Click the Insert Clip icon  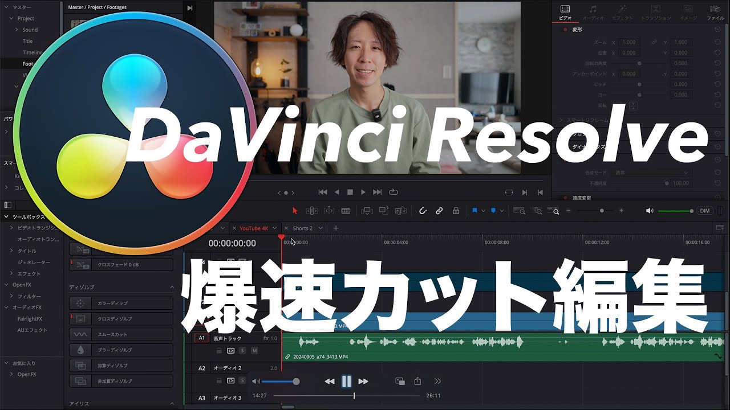[x=367, y=211]
